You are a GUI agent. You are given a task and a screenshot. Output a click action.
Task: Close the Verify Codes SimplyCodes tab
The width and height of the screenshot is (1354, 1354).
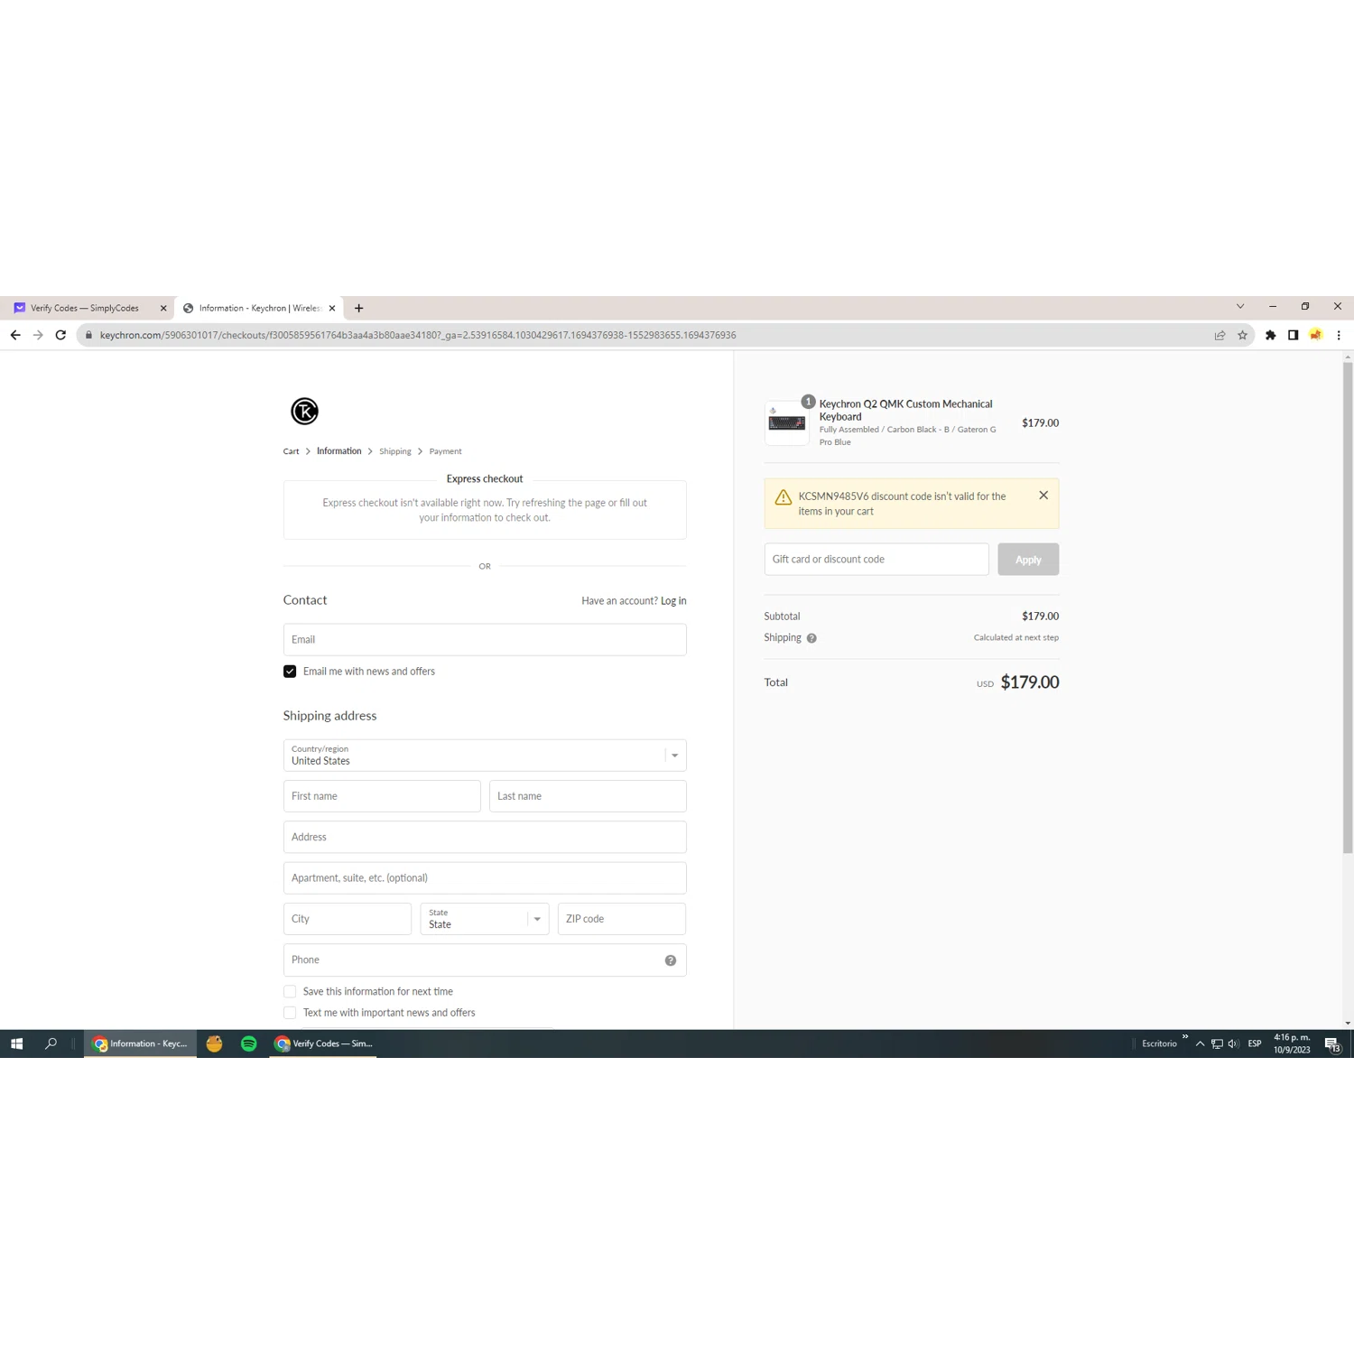pyautogui.click(x=163, y=308)
